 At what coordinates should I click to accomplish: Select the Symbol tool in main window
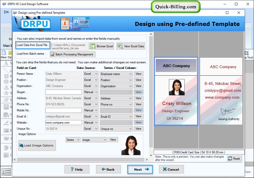[x=6, y=100]
